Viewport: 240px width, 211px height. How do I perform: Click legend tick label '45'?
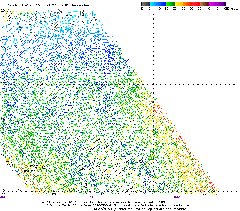(216, 9)
